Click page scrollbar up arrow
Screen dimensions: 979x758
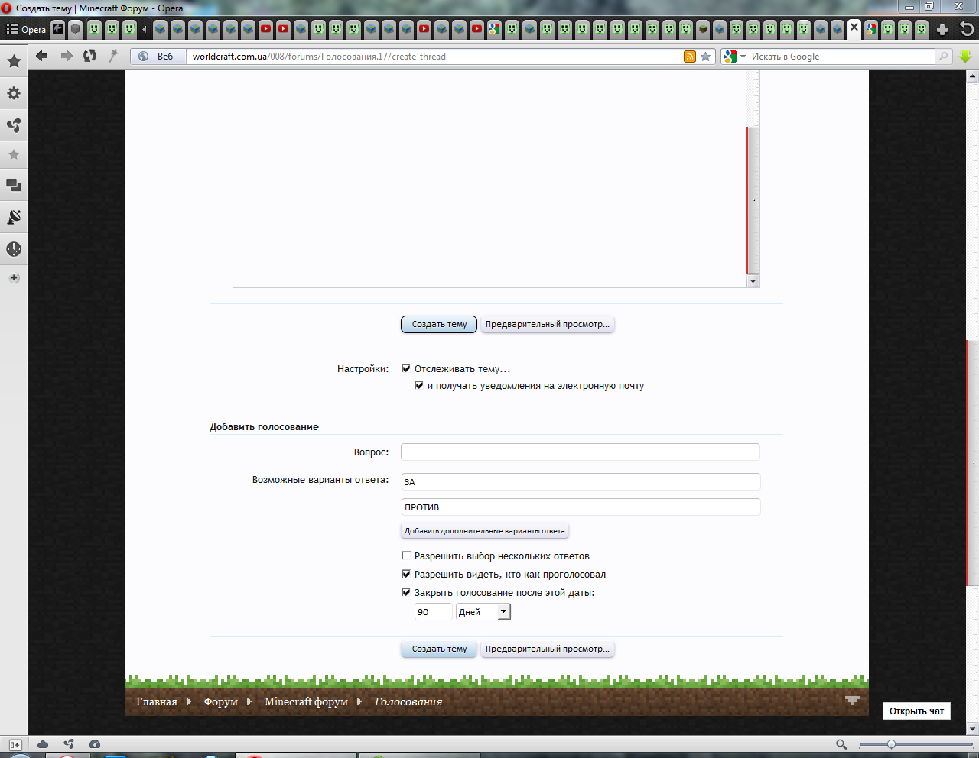click(972, 76)
